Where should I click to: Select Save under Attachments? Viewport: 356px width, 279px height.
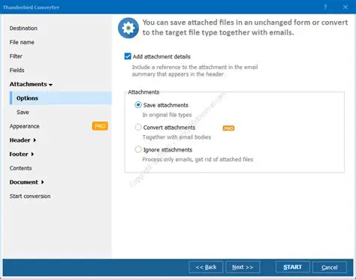tap(23, 112)
